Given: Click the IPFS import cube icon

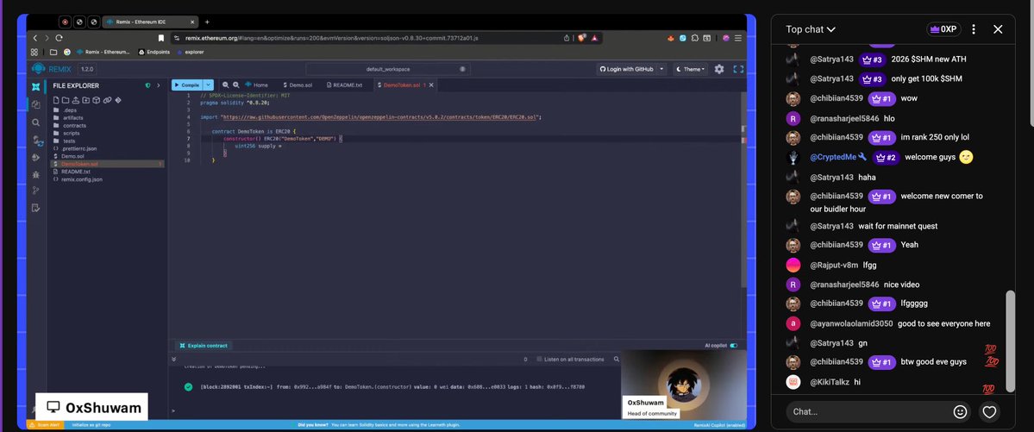Looking at the screenshot, I should 97,100.
